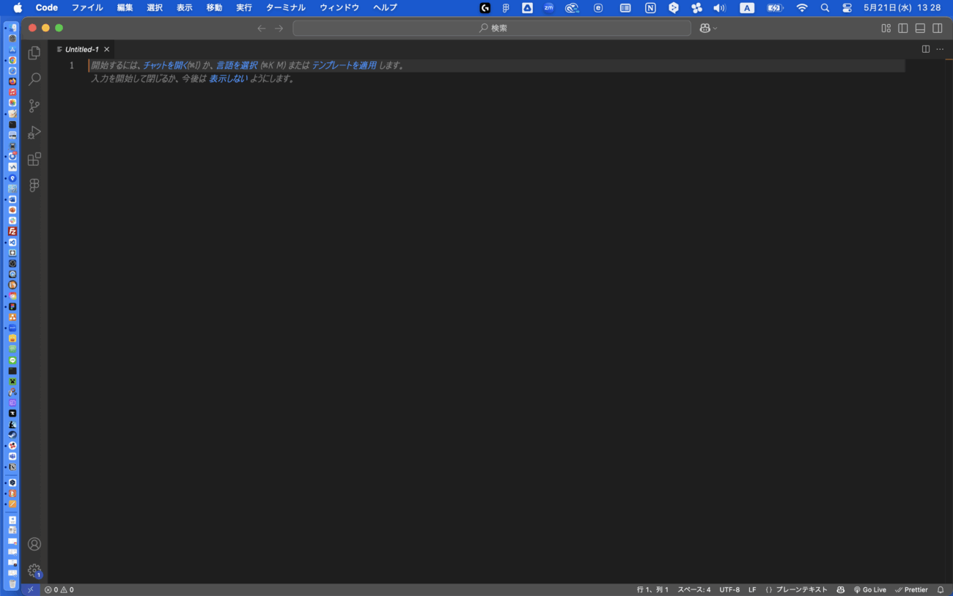The image size is (953, 596).
Task: Open the Explorer view in activity bar
Action: pyautogui.click(x=34, y=54)
